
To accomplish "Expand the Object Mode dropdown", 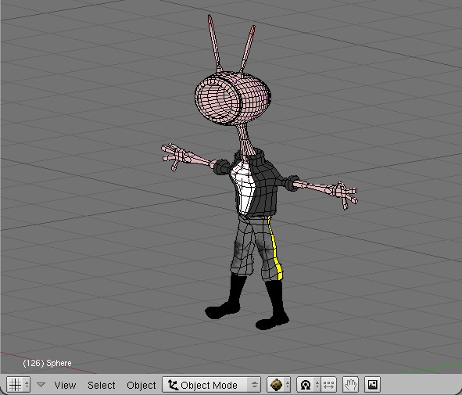I will click(x=211, y=385).
